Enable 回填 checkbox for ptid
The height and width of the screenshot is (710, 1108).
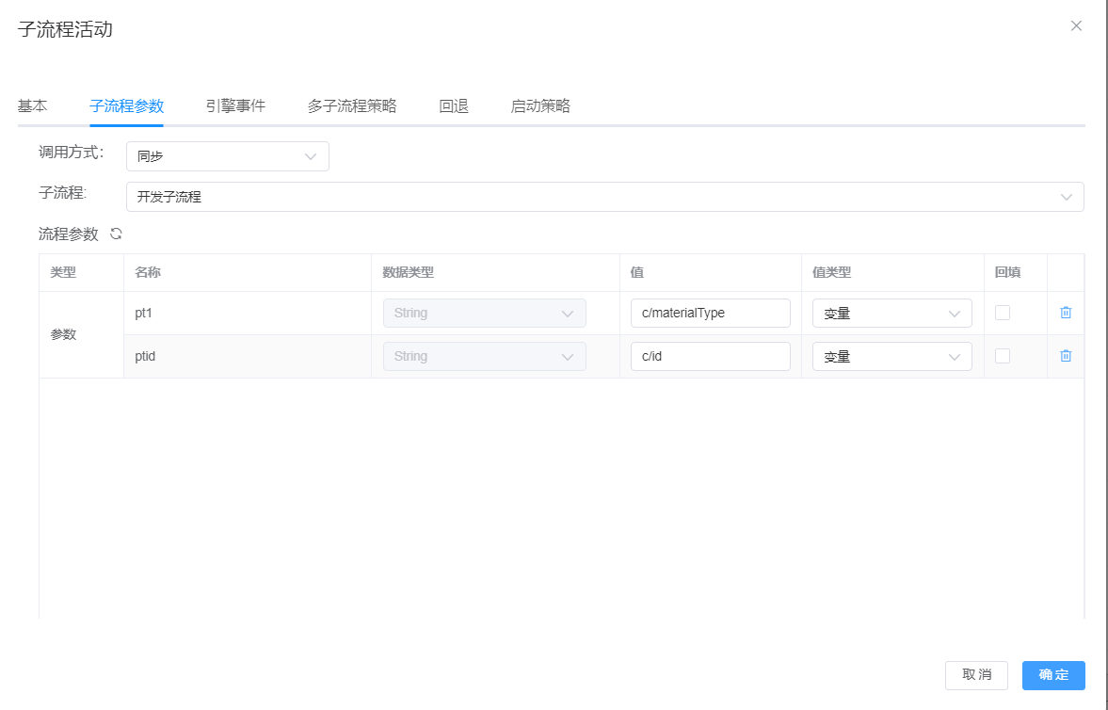click(x=1003, y=356)
